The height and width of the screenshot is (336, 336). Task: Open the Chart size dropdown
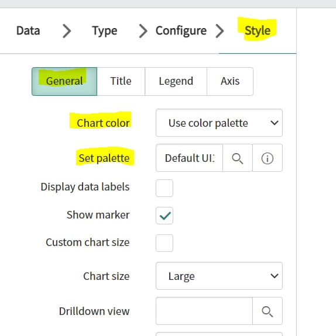coord(219,276)
